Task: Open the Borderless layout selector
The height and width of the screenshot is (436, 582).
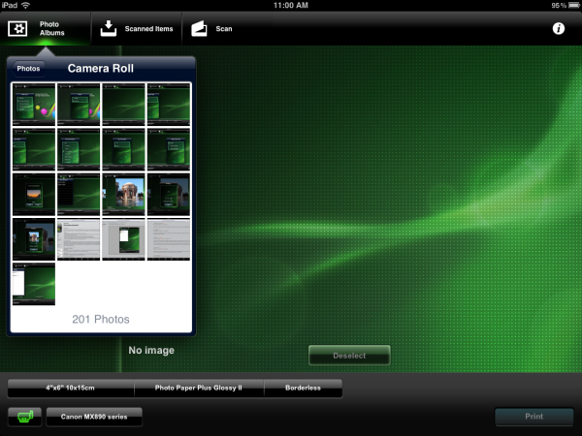Action: pos(304,388)
